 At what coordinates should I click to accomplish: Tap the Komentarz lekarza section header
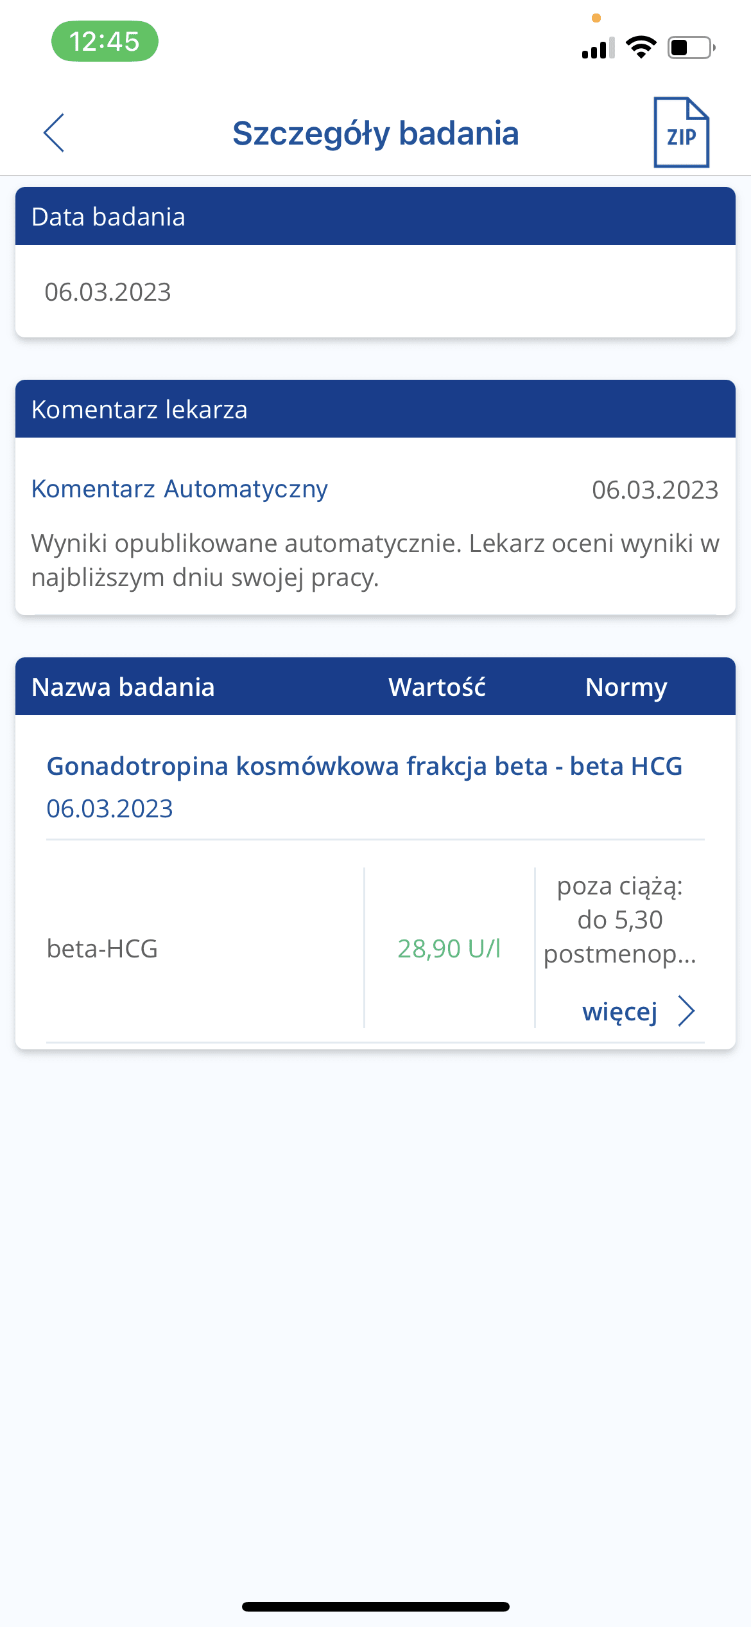139,409
